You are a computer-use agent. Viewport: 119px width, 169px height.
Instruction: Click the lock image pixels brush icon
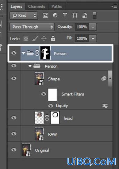[x=35, y=38]
